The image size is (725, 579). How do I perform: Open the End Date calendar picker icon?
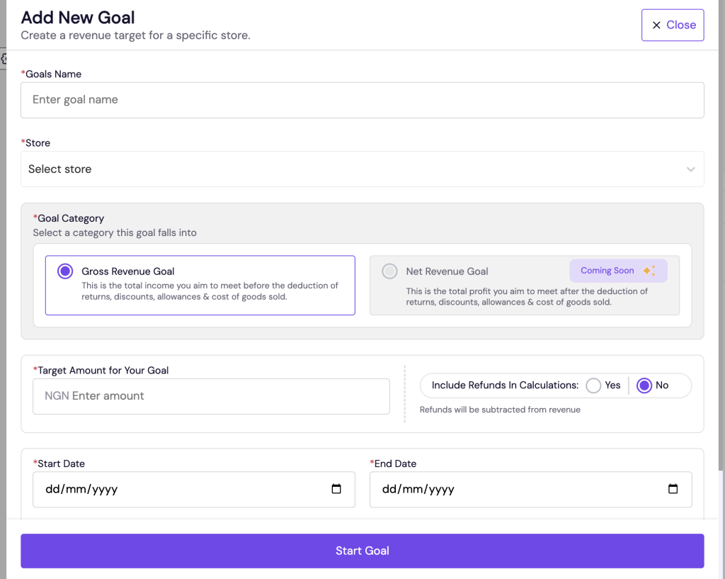click(673, 489)
